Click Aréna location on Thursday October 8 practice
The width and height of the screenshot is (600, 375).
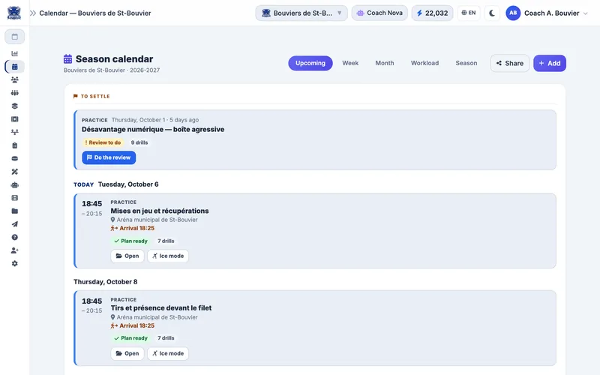tap(154, 317)
